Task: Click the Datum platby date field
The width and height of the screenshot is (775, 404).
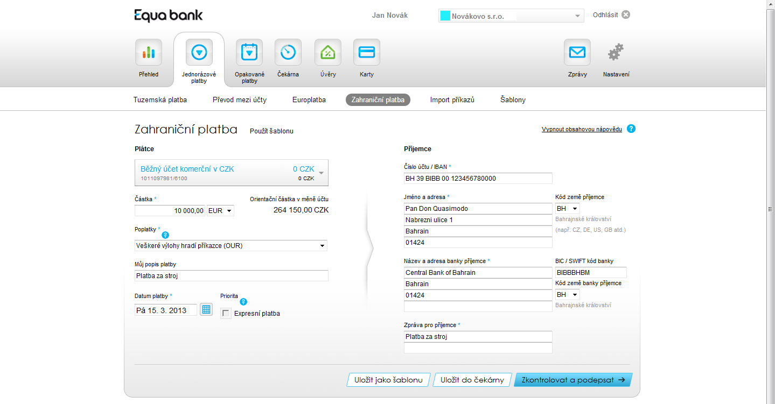Action: [166, 310]
